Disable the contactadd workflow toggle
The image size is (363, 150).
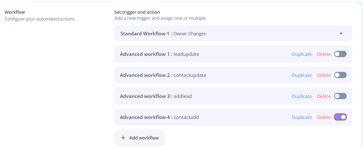[x=340, y=117]
